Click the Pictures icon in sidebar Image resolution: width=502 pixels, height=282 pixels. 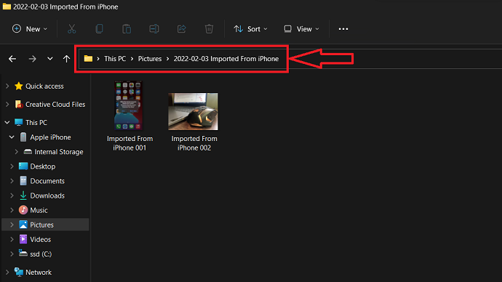point(23,225)
